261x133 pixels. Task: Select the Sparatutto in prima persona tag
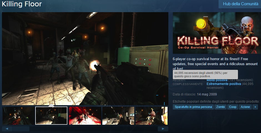(193, 107)
